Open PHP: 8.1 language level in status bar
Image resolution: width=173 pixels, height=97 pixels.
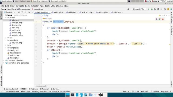pyautogui.click(x=127, y=92)
